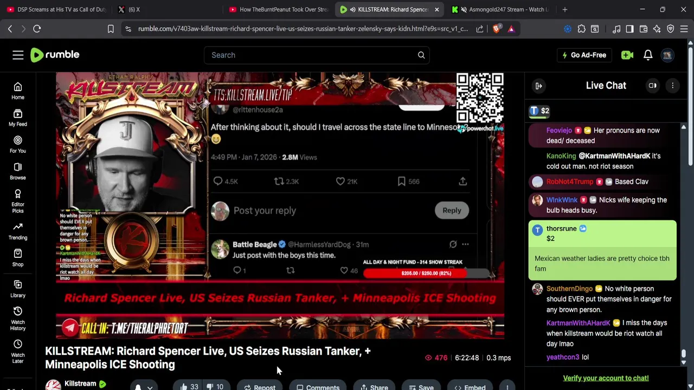694x390 pixels.
Task: Open the Brave VPN shield icon
Action: [x=670, y=29]
